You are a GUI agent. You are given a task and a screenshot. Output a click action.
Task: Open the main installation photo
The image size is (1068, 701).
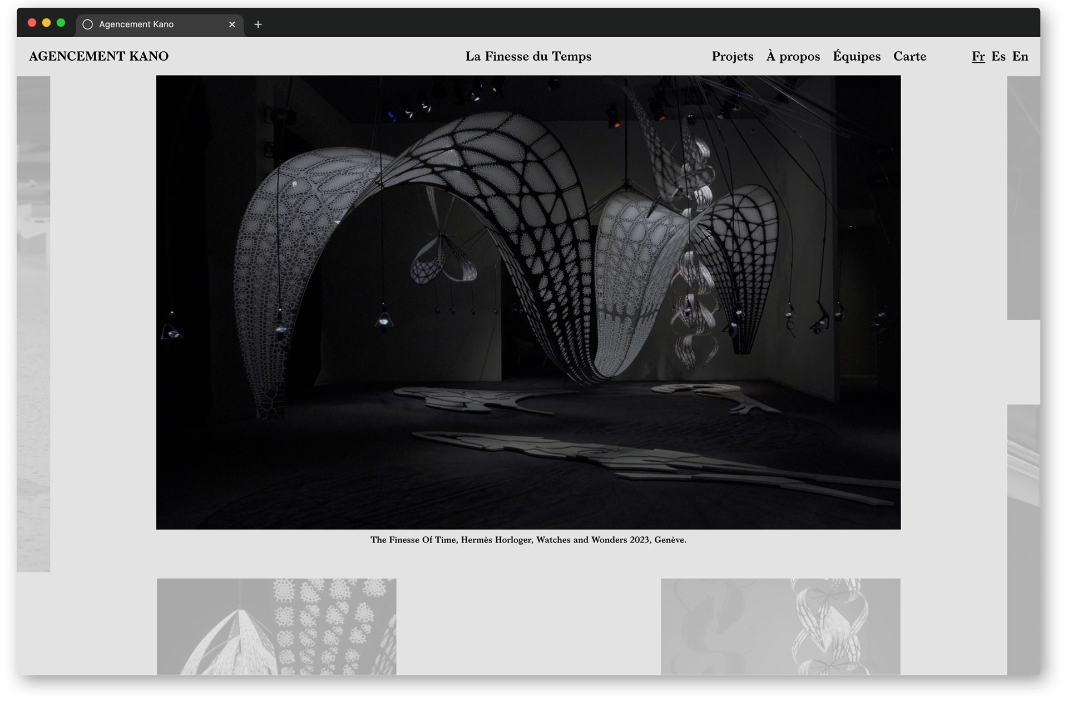tap(528, 302)
